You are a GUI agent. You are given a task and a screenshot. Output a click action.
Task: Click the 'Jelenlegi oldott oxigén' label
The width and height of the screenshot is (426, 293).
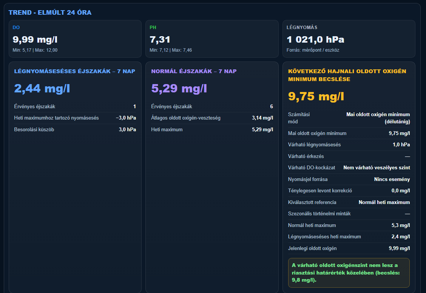pyautogui.click(x=312, y=249)
